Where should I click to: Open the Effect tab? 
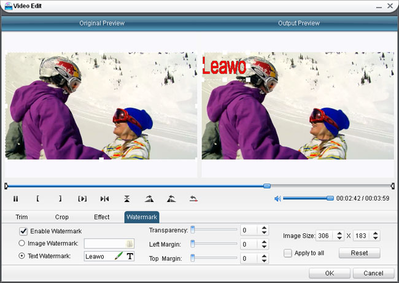pos(101,217)
